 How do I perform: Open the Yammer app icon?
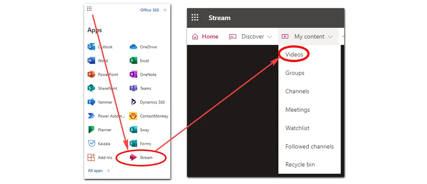(91, 102)
